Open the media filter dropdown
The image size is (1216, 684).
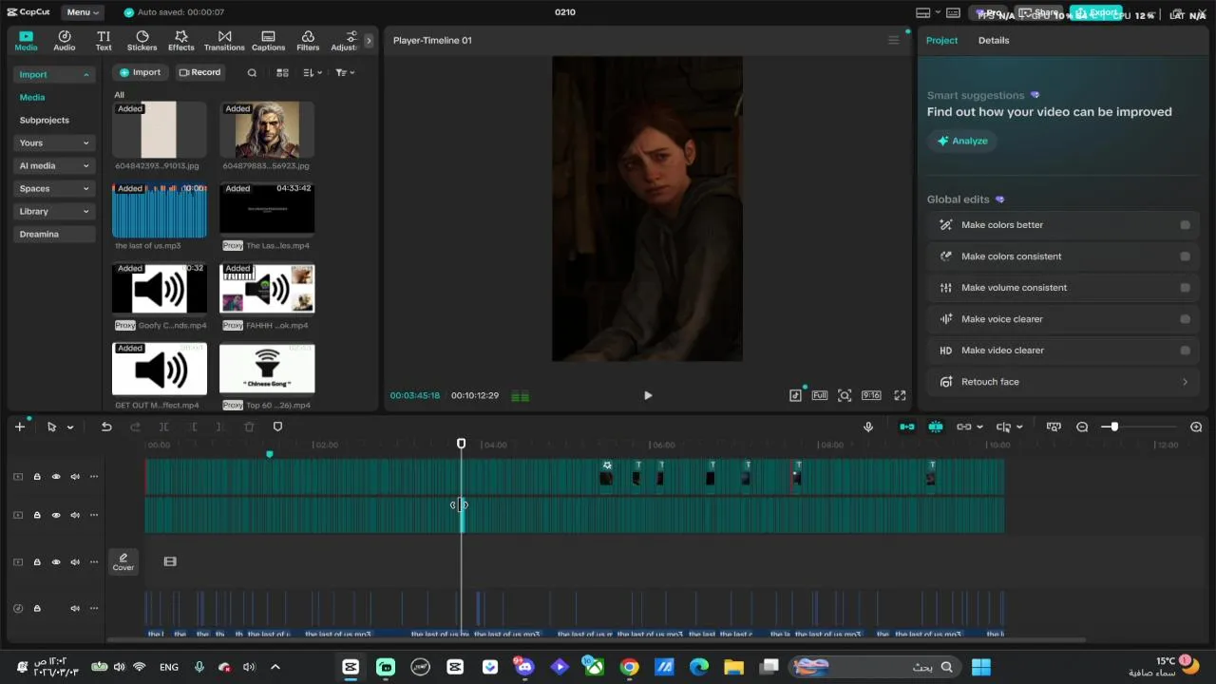[x=345, y=72]
